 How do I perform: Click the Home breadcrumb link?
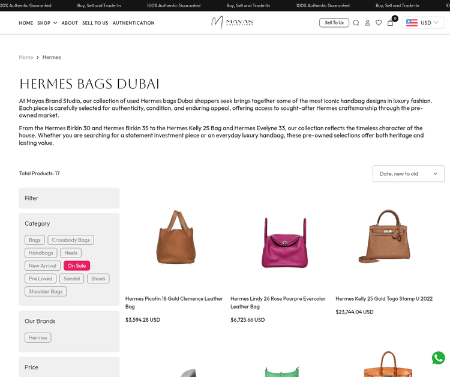[x=26, y=57]
